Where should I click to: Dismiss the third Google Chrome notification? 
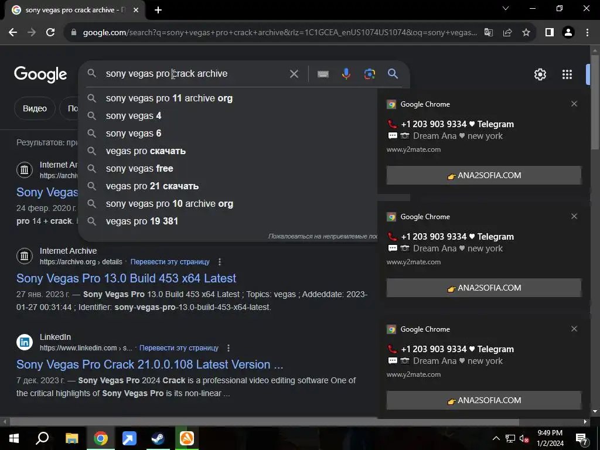(x=574, y=329)
